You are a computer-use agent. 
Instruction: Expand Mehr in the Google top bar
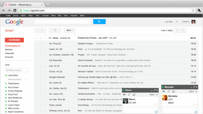83,16
